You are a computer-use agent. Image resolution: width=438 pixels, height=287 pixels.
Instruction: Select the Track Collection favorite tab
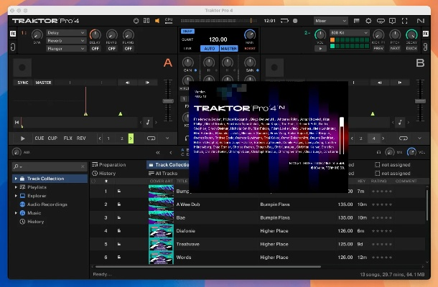(169, 165)
